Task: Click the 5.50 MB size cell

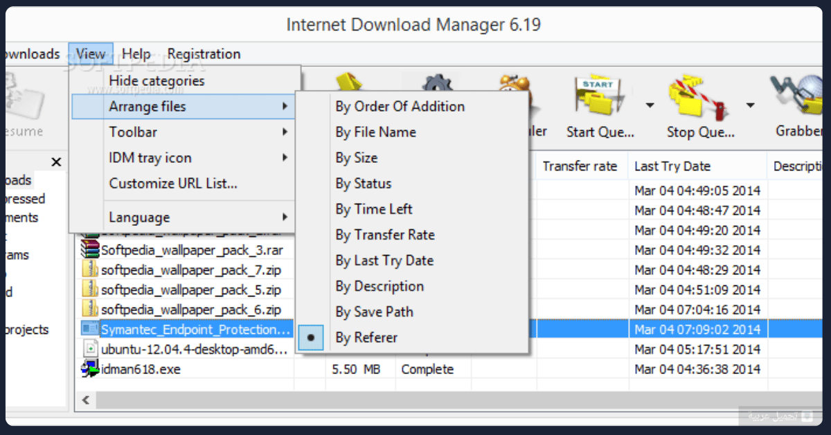Action: 356,370
